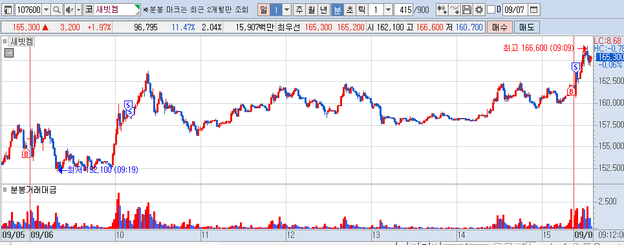Expand the minute interval dropdown arrow
The height and width of the screenshot is (245, 624).
[x=389, y=10]
